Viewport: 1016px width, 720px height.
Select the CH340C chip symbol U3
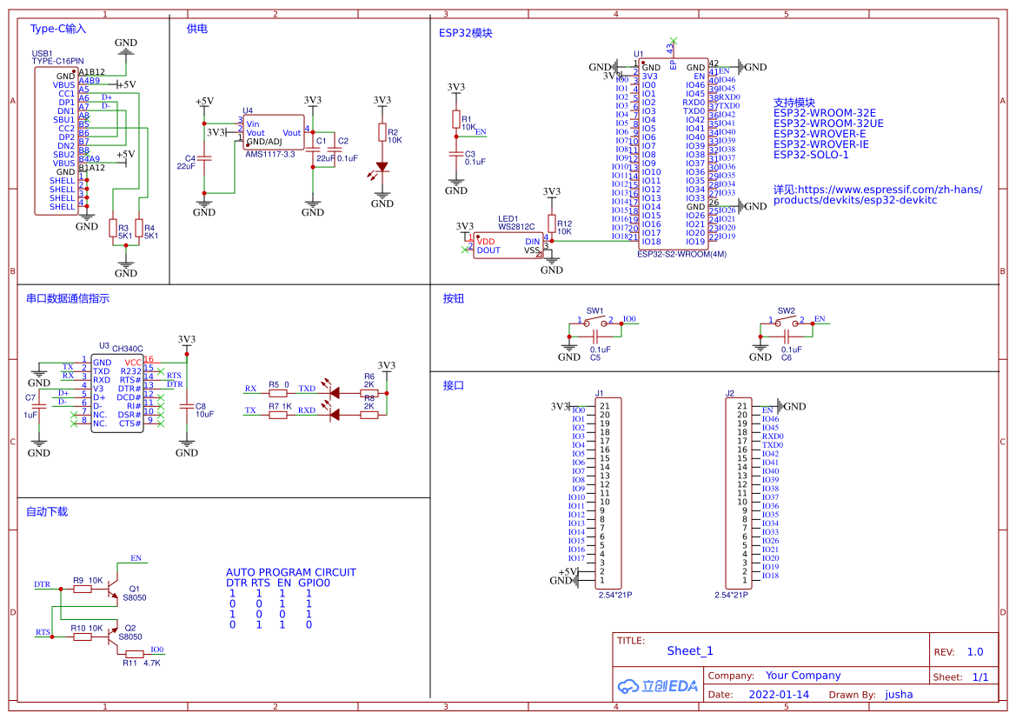(x=116, y=391)
